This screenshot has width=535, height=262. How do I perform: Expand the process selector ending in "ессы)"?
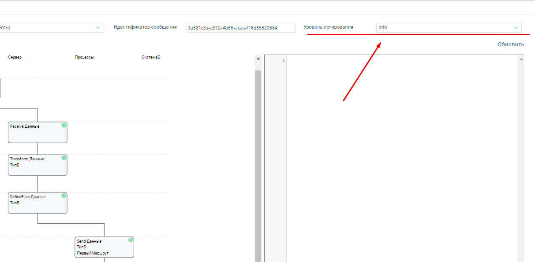(49, 28)
